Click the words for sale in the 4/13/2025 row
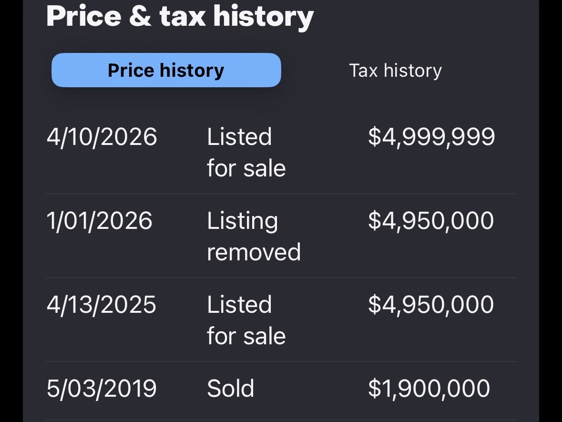The image size is (562, 422). click(x=246, y=336)
